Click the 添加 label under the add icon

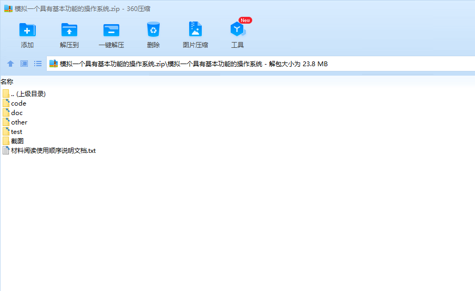(27, 45)
